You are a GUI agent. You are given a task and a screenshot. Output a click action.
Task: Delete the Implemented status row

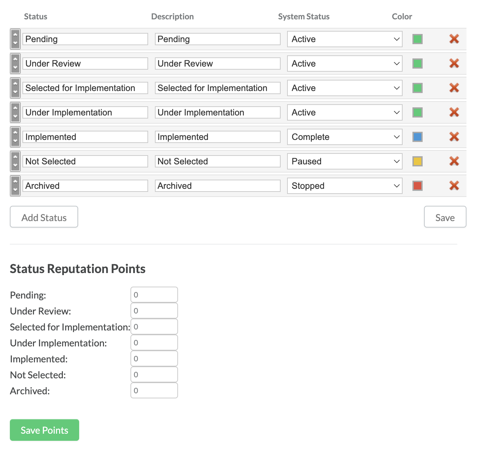pos(454,137)
